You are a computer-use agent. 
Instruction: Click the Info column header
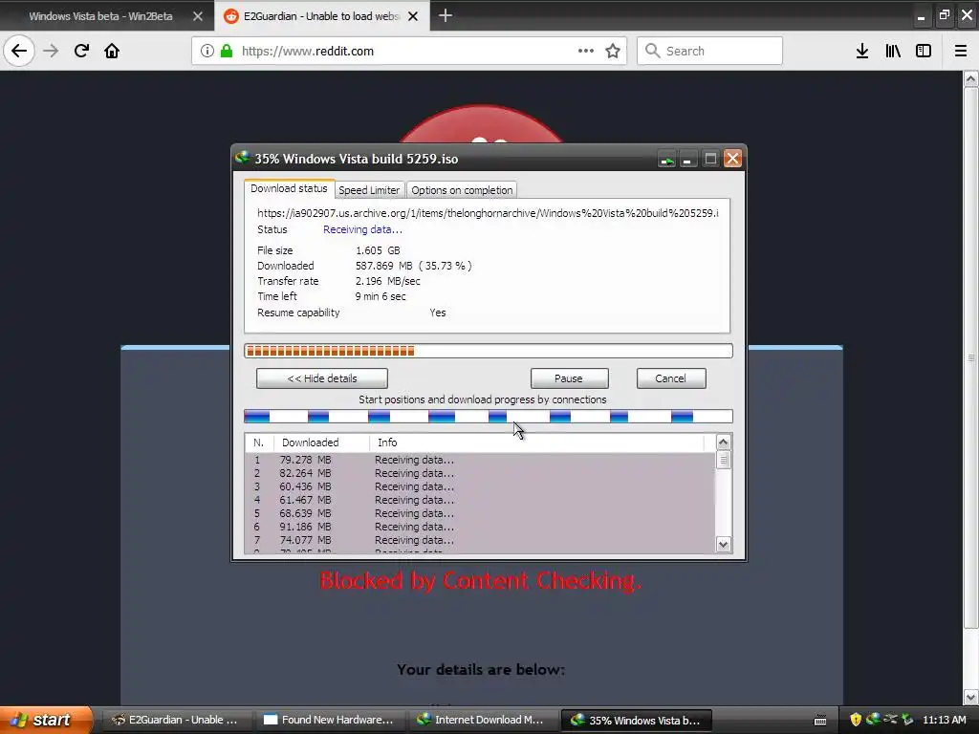(536, 443)
